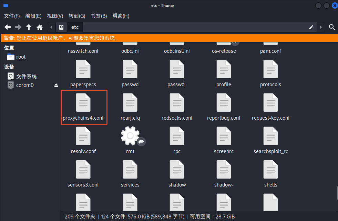Select the searchsploit_rc file

pos(271,140)
